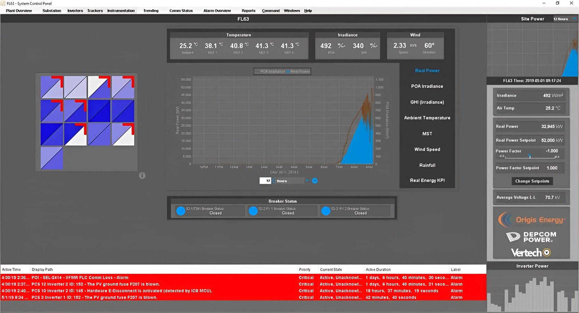Adjust the Power Factor slider
579x313 pixels.
point(530,155)
